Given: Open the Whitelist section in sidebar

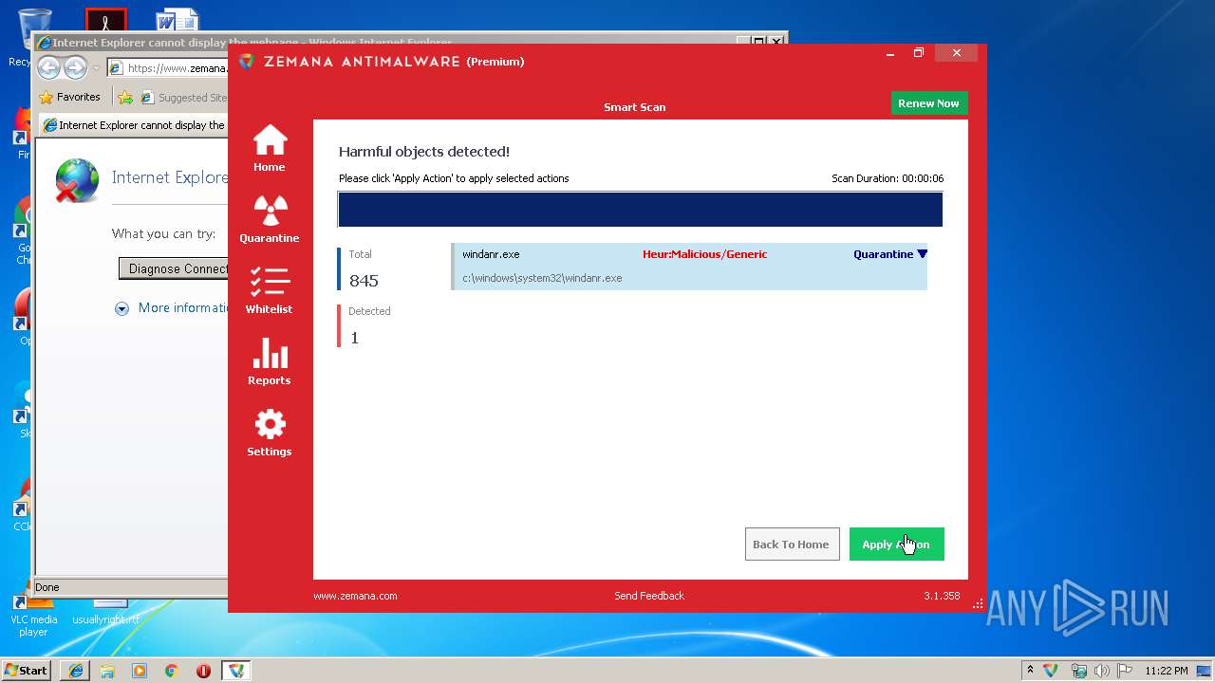Looking at the screenshot, I should (x=270, y=291).
